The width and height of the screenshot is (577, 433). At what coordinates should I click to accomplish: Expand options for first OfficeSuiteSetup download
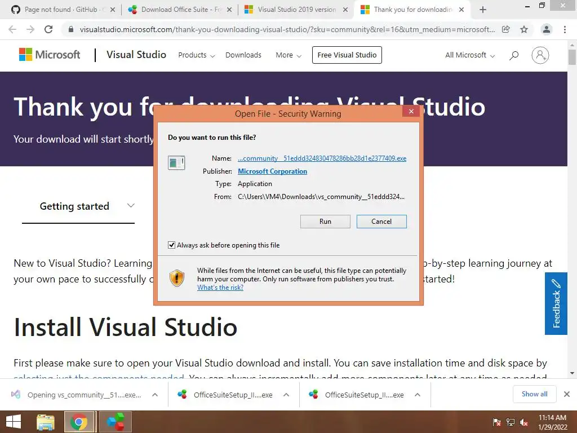click(286, 395)
